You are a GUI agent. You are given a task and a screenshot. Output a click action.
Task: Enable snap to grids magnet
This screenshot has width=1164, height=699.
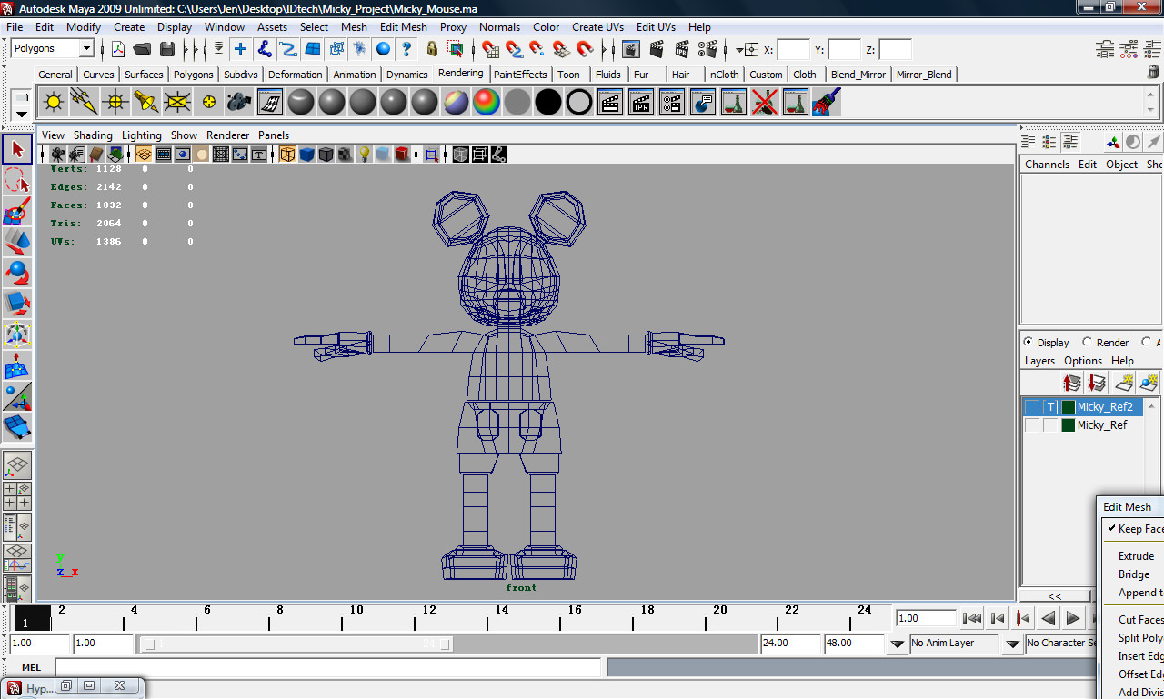point(491,49)
